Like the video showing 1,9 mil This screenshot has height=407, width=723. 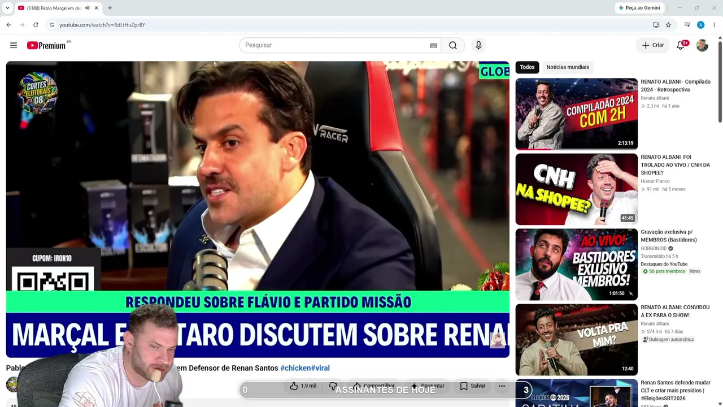303,386
